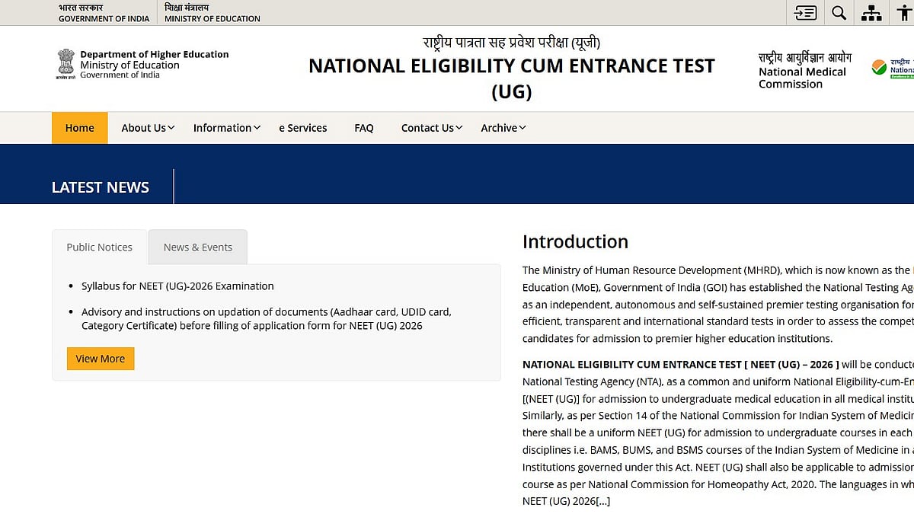
Task: Click the View More button
Action: (x=100, y=358)
